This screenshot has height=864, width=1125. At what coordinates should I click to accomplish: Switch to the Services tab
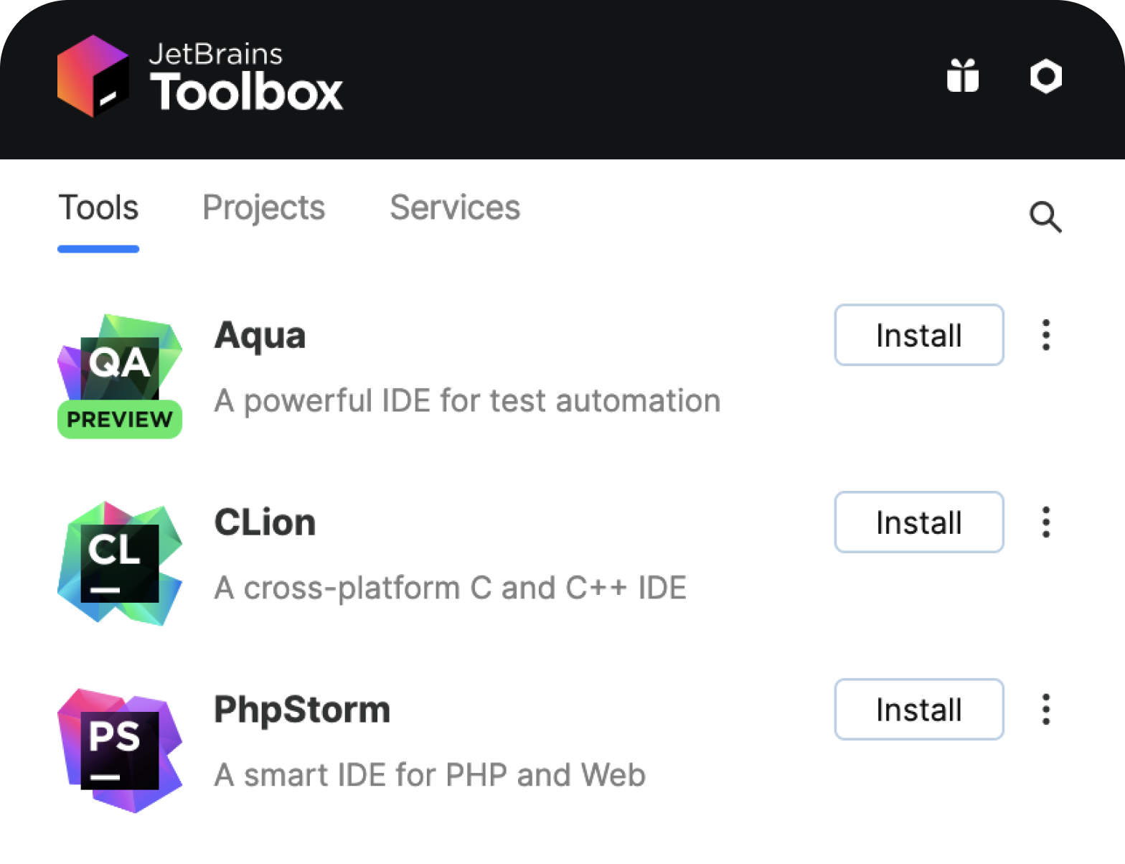coord(455,207)
